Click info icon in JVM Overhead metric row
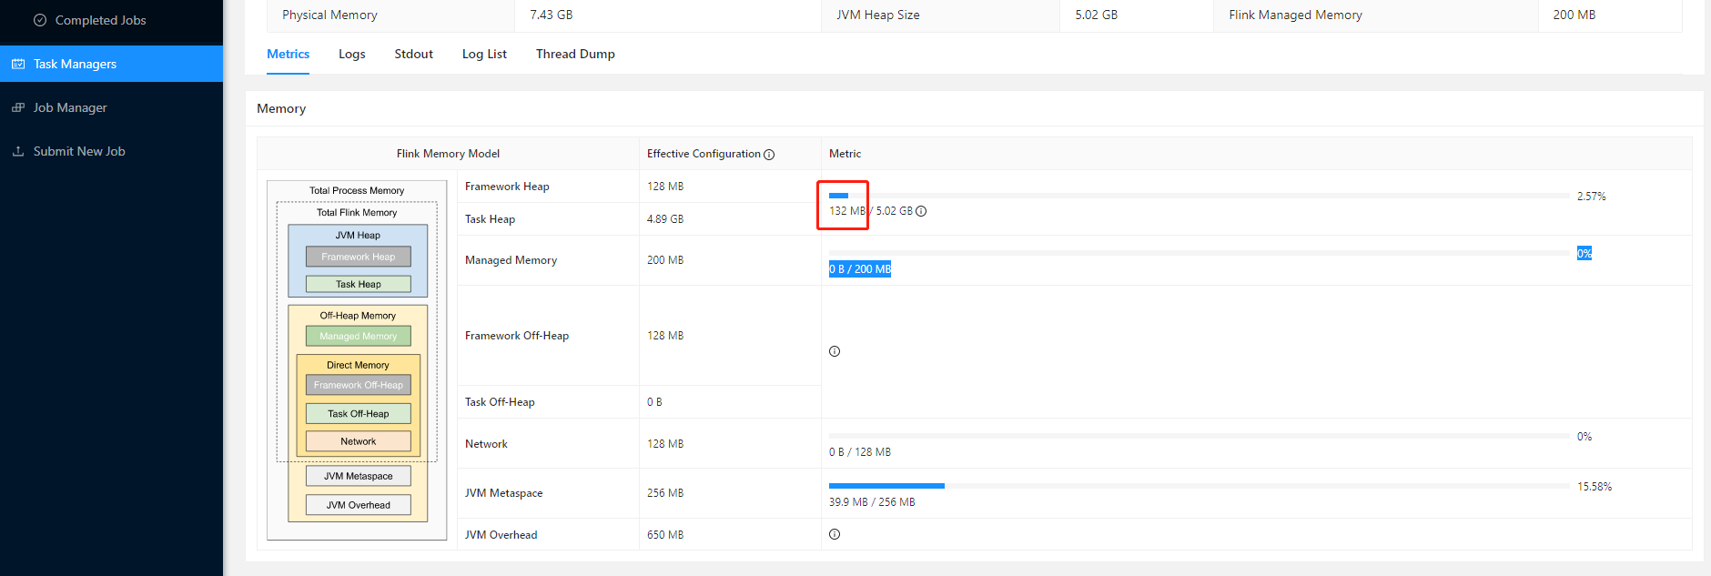1711x576 pixels. coord(835,534)
